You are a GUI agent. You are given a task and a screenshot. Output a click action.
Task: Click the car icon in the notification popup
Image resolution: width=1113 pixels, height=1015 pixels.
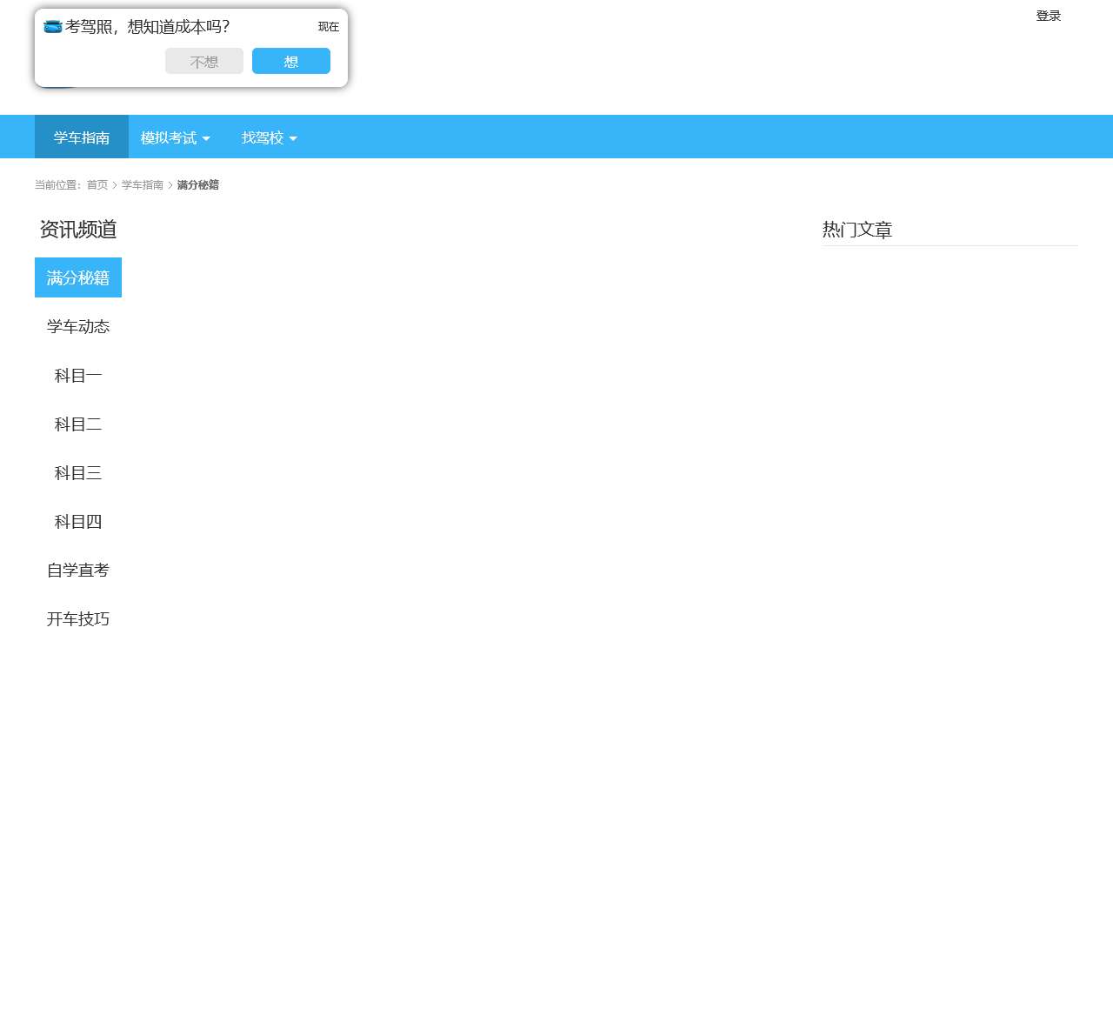click(x=53, y=27)
